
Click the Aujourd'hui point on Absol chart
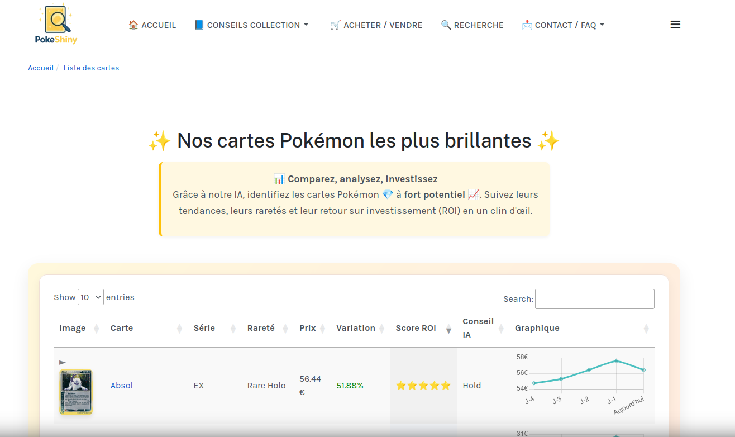[x=643, y=370]
